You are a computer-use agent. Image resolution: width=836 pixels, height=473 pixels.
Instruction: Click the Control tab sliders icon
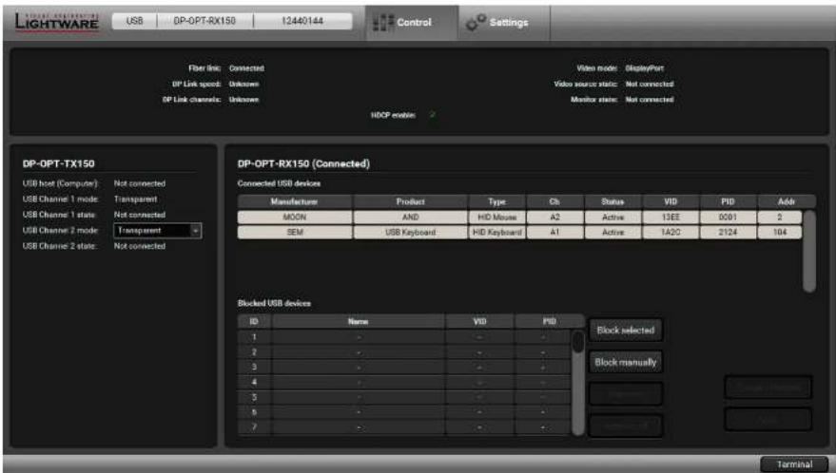(383, 23)
